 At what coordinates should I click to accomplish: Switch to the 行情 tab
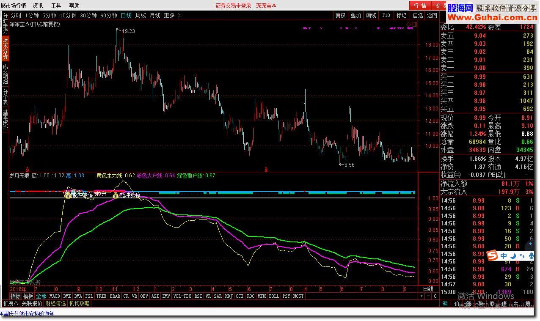tap(420, 5)
